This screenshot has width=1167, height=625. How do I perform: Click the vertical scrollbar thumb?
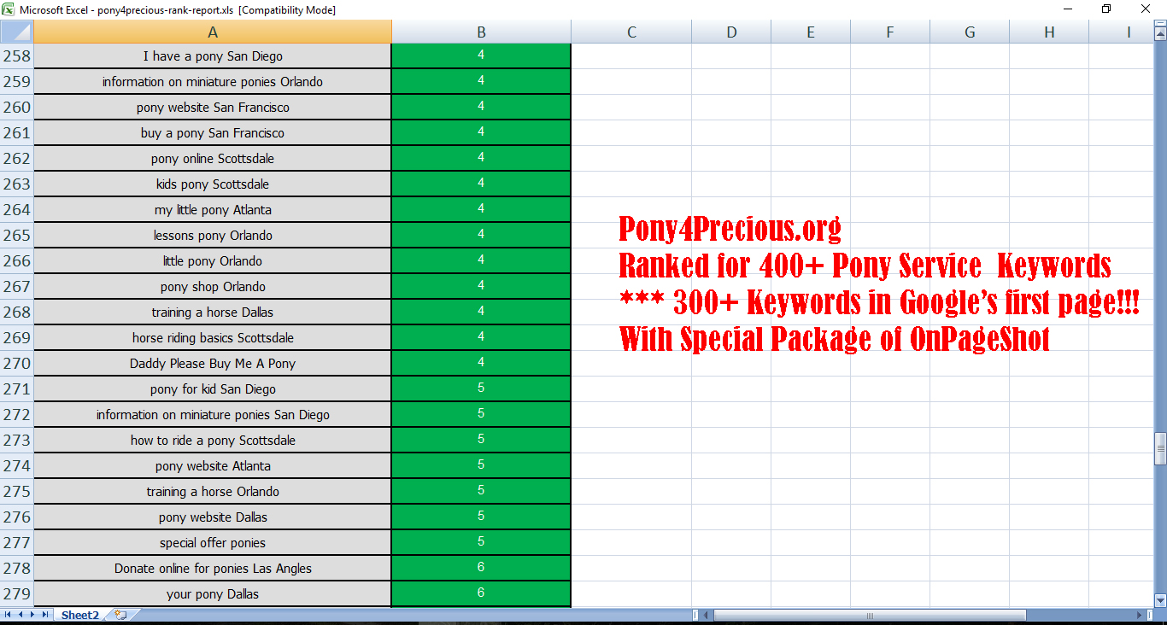pyautogui.click(x=1160, y=449)
